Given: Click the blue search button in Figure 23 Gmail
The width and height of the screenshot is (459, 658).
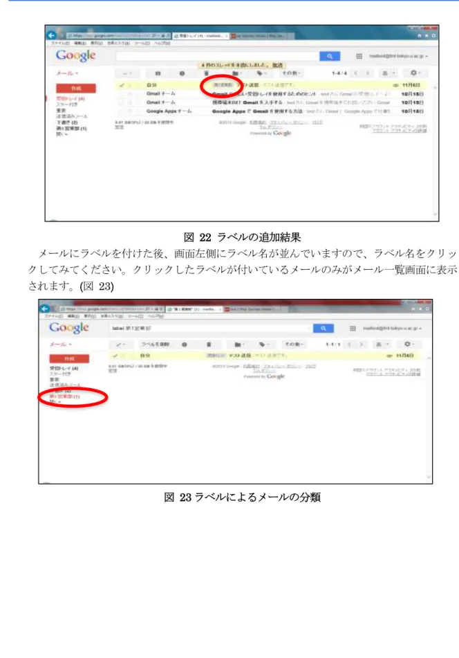Looking at the screenshot, I should (324, 328).
